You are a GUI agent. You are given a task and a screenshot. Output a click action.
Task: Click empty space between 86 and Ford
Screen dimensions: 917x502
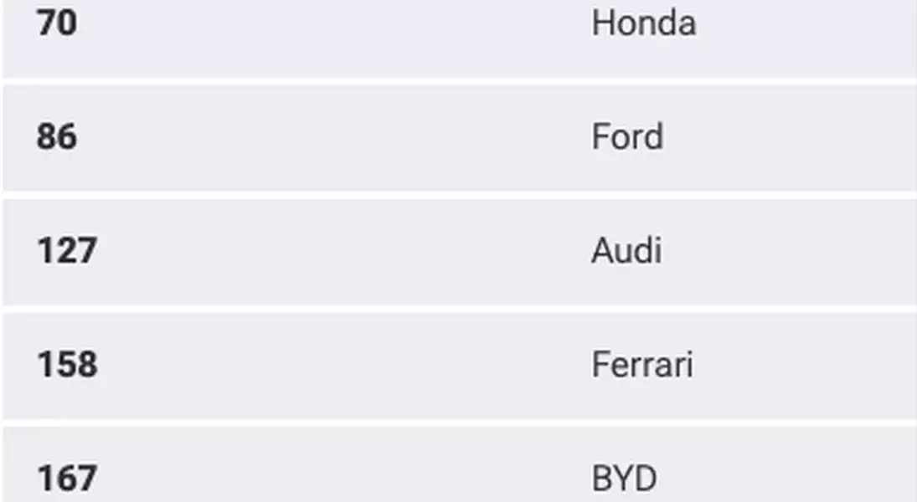333,136
